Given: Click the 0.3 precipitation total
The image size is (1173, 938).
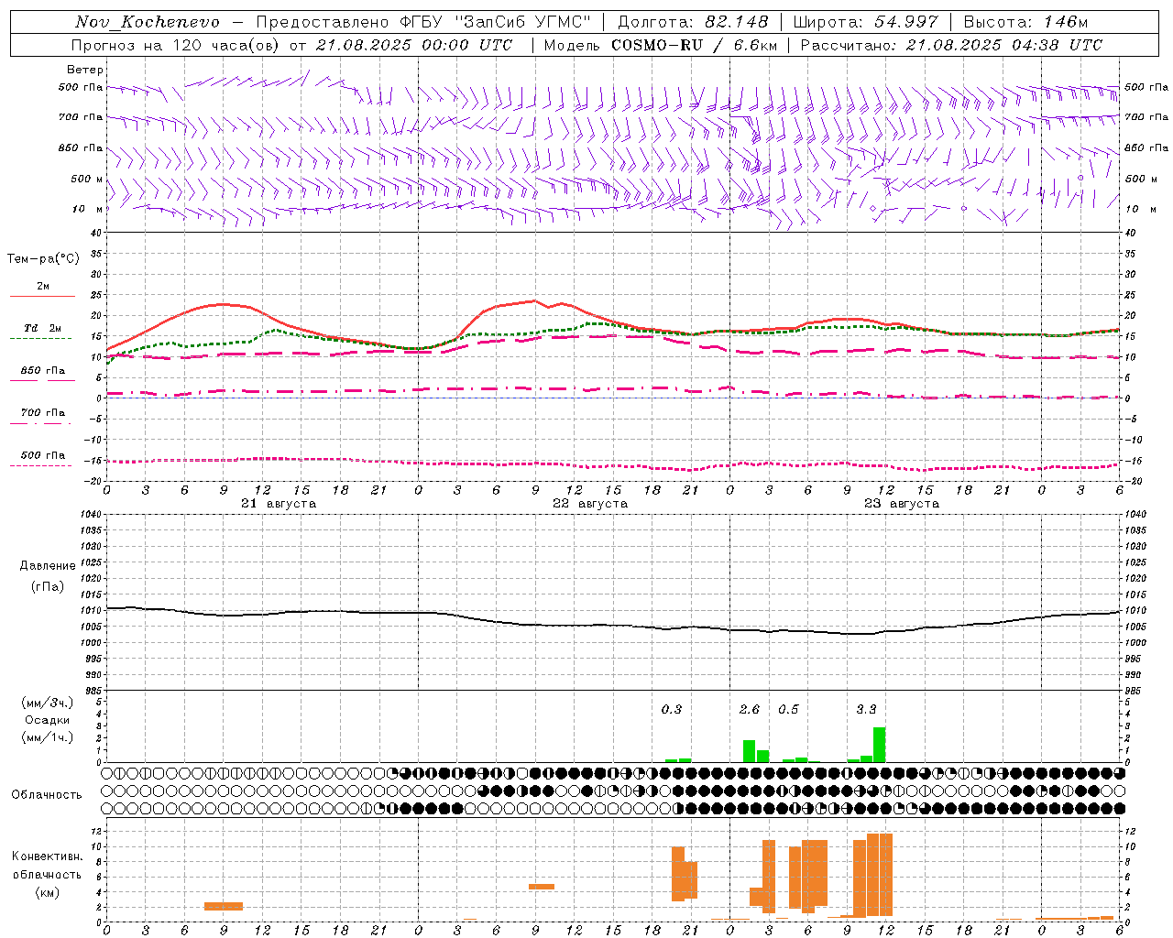Looking at the screenshot, I should pos(672,709).
